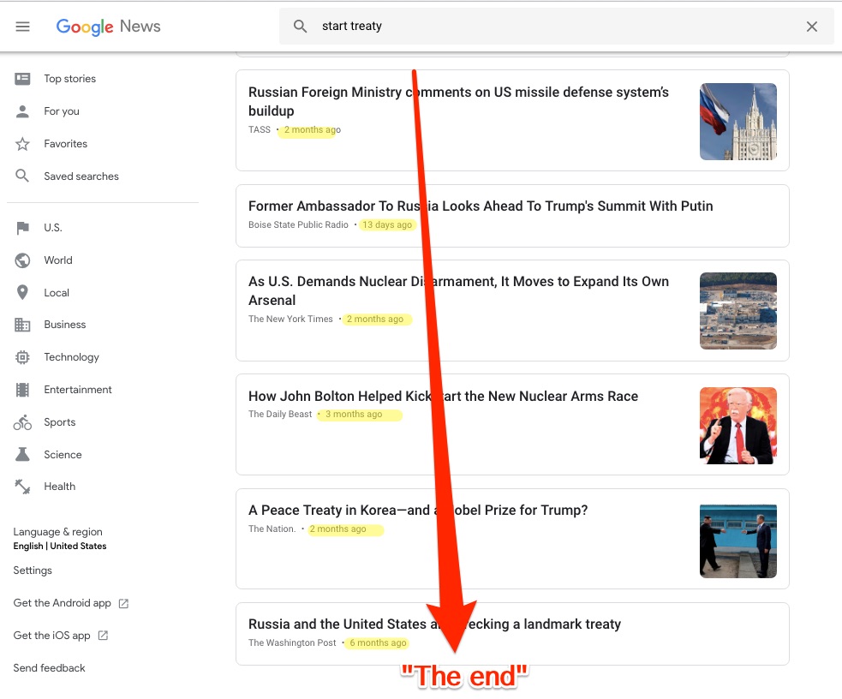842x699 pixels.
Task: Select the Science section label
Action: point(63,455)
